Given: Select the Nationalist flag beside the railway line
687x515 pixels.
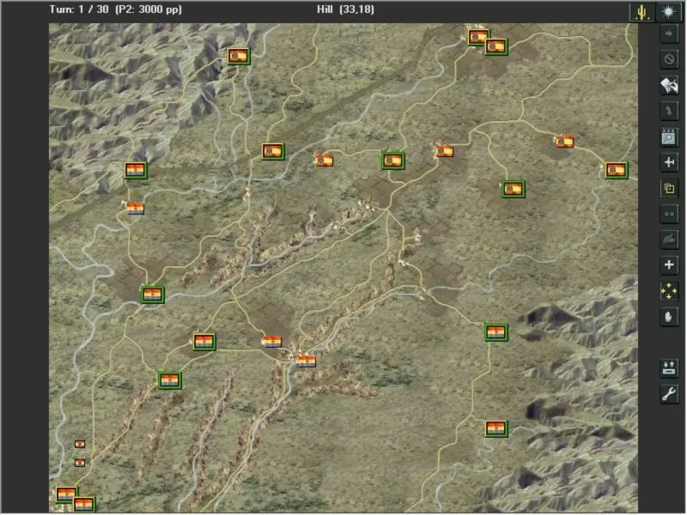Looking at the screenshot, I should [273, 152].
